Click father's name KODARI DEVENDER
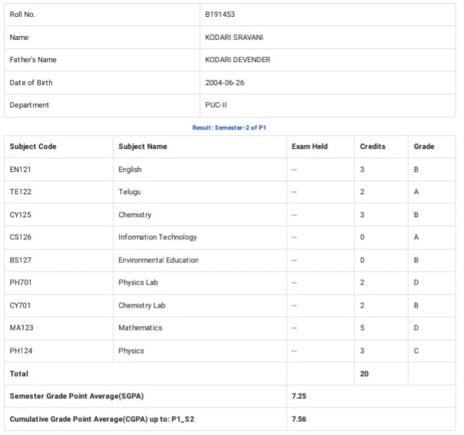 (237, 60)
